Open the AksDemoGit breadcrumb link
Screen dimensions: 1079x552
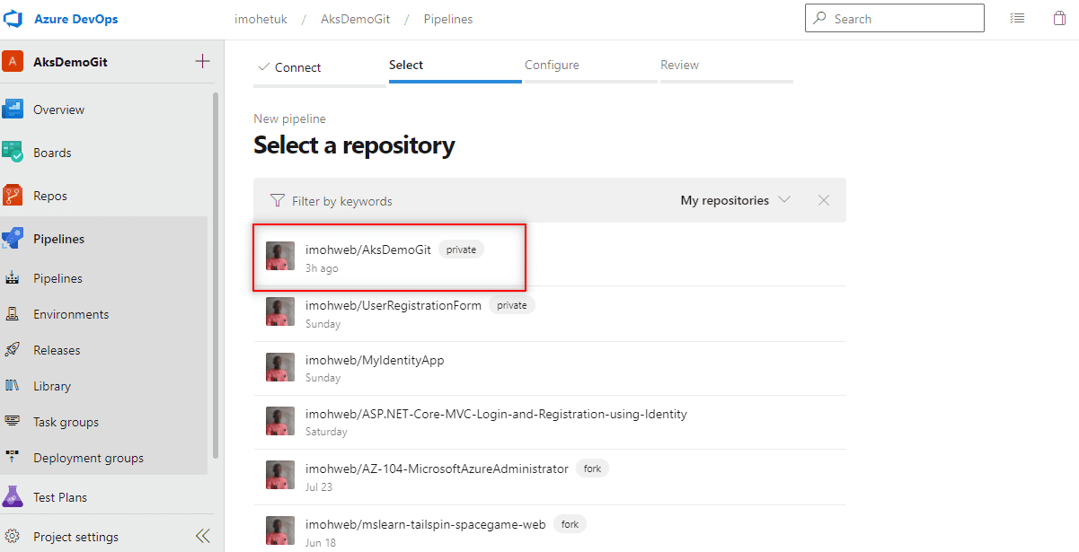(355, 19)
